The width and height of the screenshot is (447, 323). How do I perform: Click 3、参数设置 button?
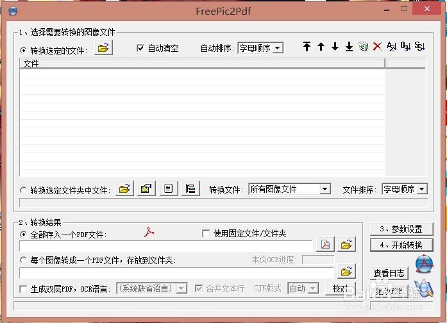401,229
